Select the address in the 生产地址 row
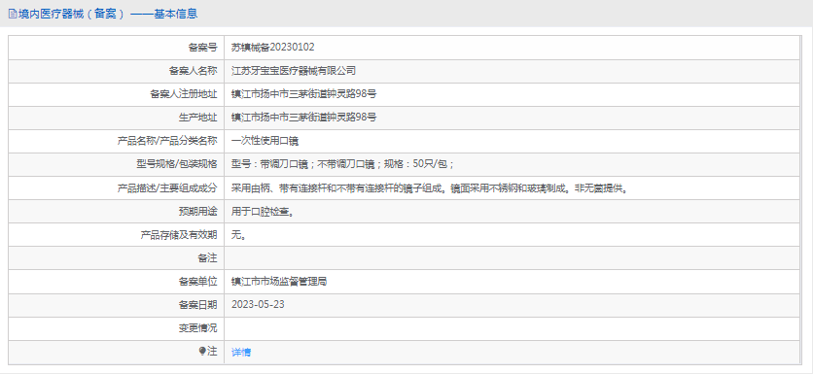This screenshot has height=374, width=813. coord(303,118)
